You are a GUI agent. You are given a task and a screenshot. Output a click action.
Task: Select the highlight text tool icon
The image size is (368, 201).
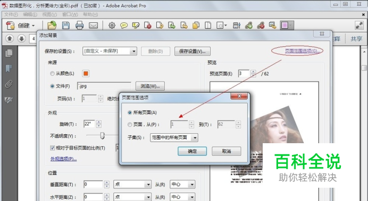[x=136, y=25]
